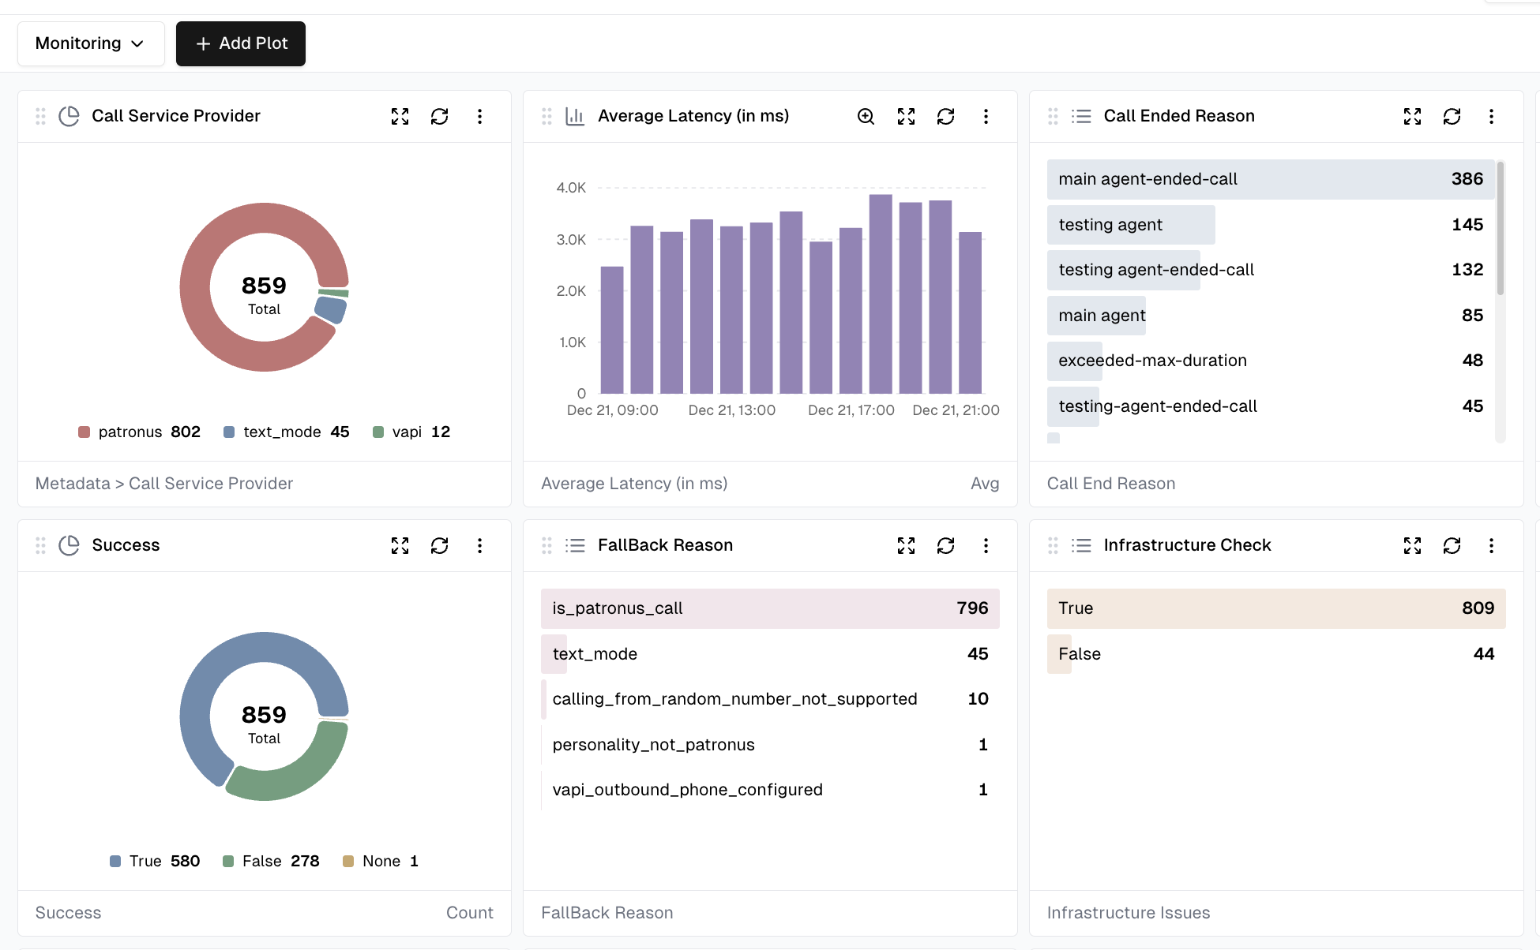Click vapi green legend color swatch
Image resolution: width=1540 pixels, height=950 pixels.
pyautogui.click(x=378, y=432)
